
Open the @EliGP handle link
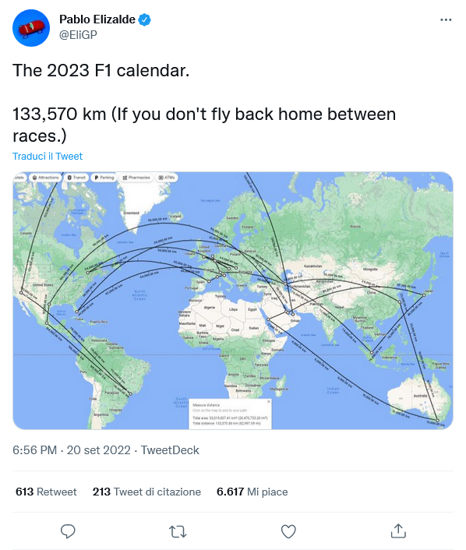(78, 35)
